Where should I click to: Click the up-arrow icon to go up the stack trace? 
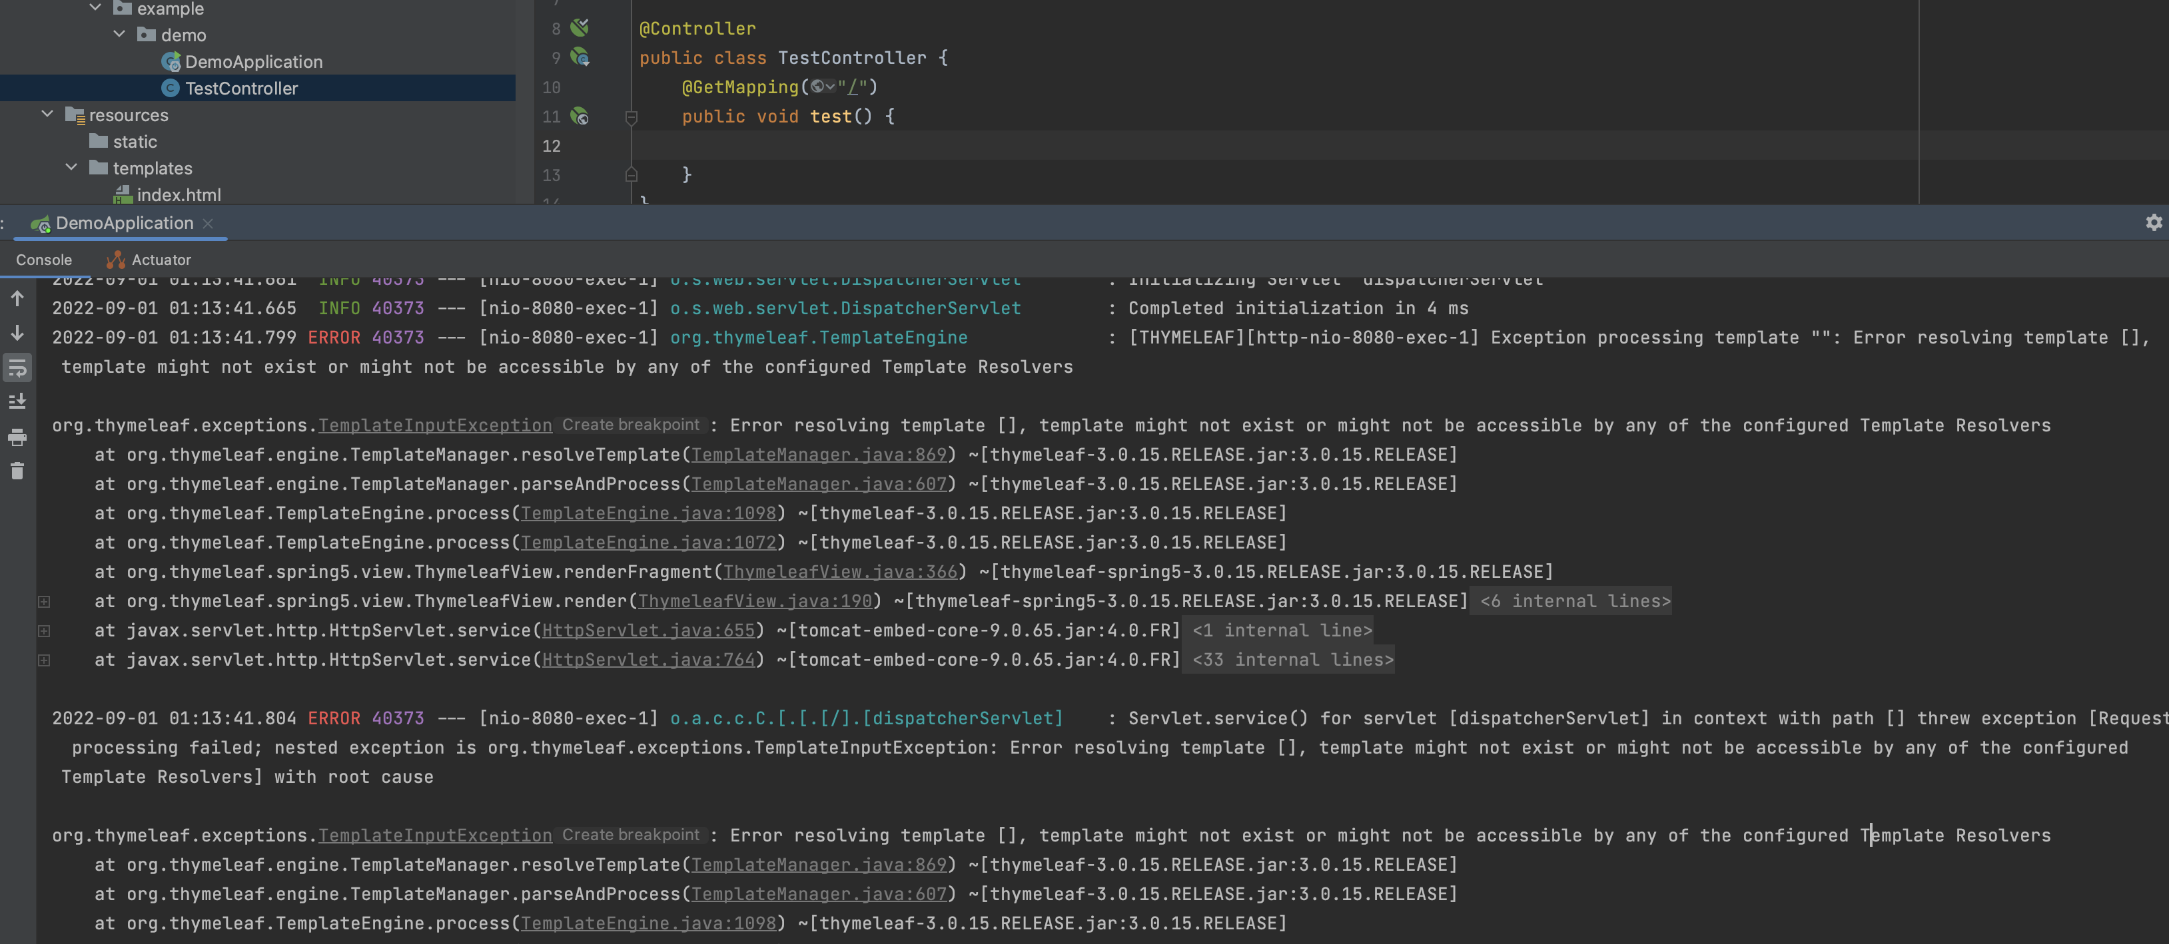tap(17, 298)
